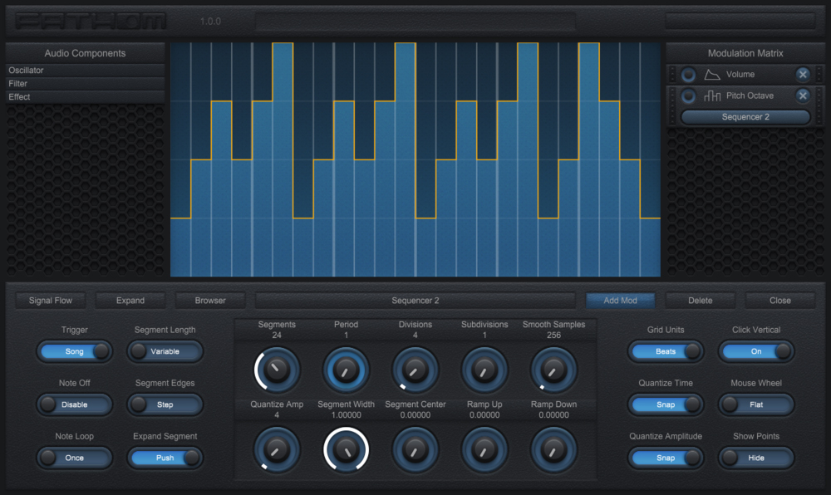Click the Delete button

point(700,301)
